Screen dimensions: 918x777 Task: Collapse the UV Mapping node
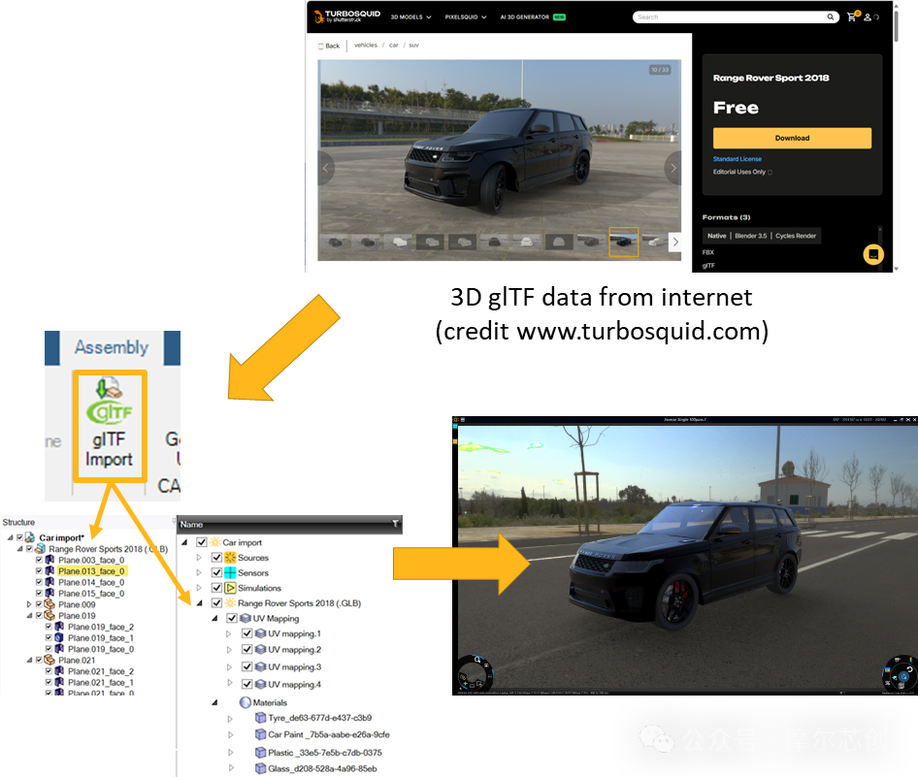point(214,619)
